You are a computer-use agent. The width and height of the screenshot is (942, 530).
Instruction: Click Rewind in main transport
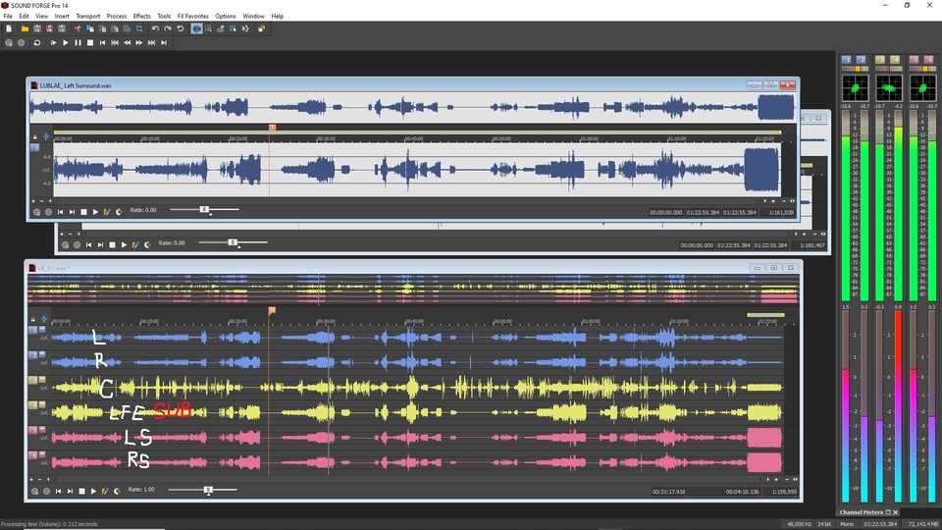click(x=127, y=42)
